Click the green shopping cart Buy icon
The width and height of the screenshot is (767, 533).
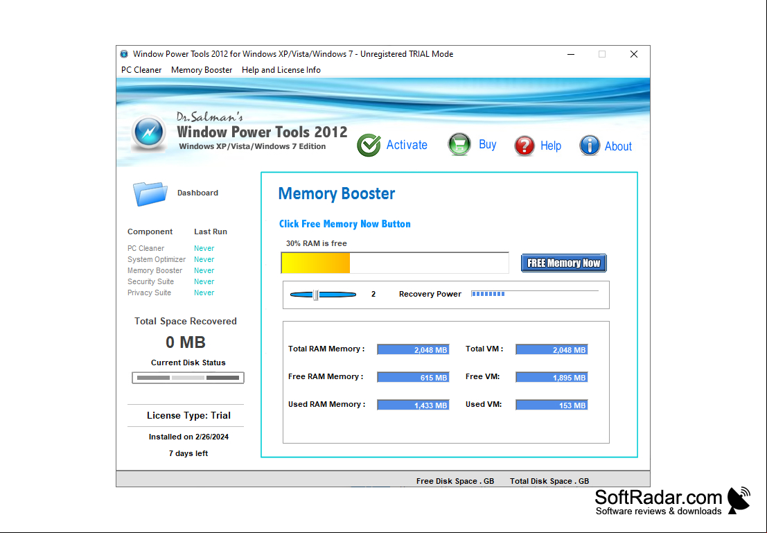click(x=459, y=144)
